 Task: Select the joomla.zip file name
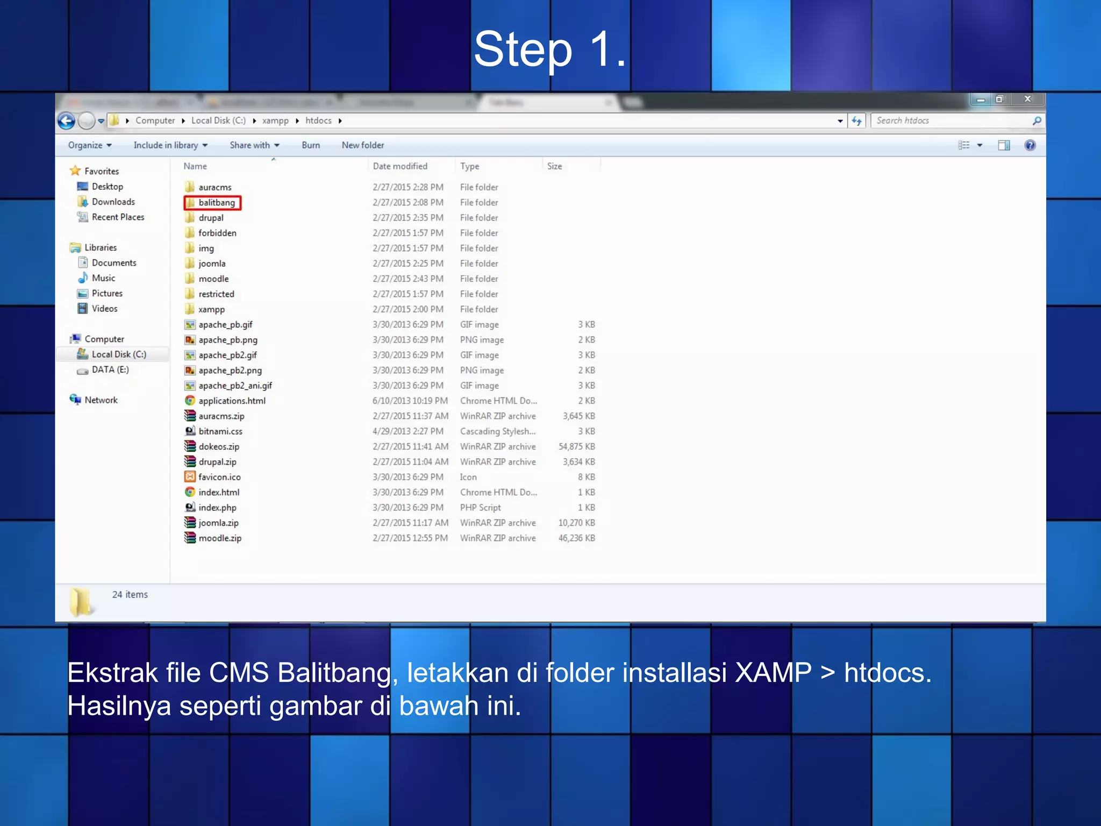tap(218, 523)
